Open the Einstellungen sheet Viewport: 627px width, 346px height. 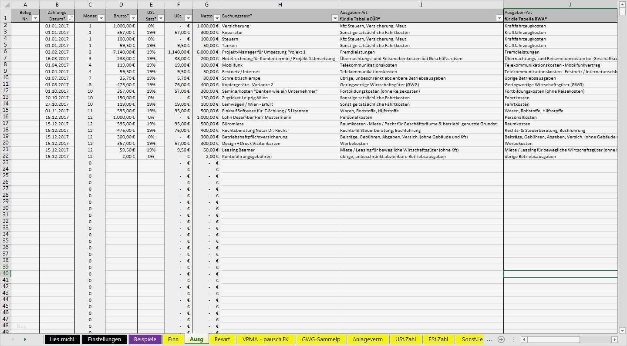104,339
